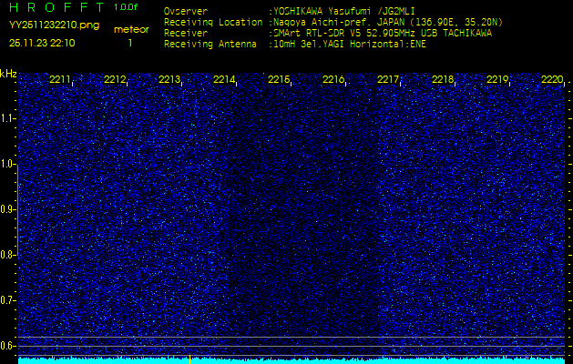Click the timestamp 25.11.23 22:10
The width and height of the screenshot is (573, 364).
[42, 43]
